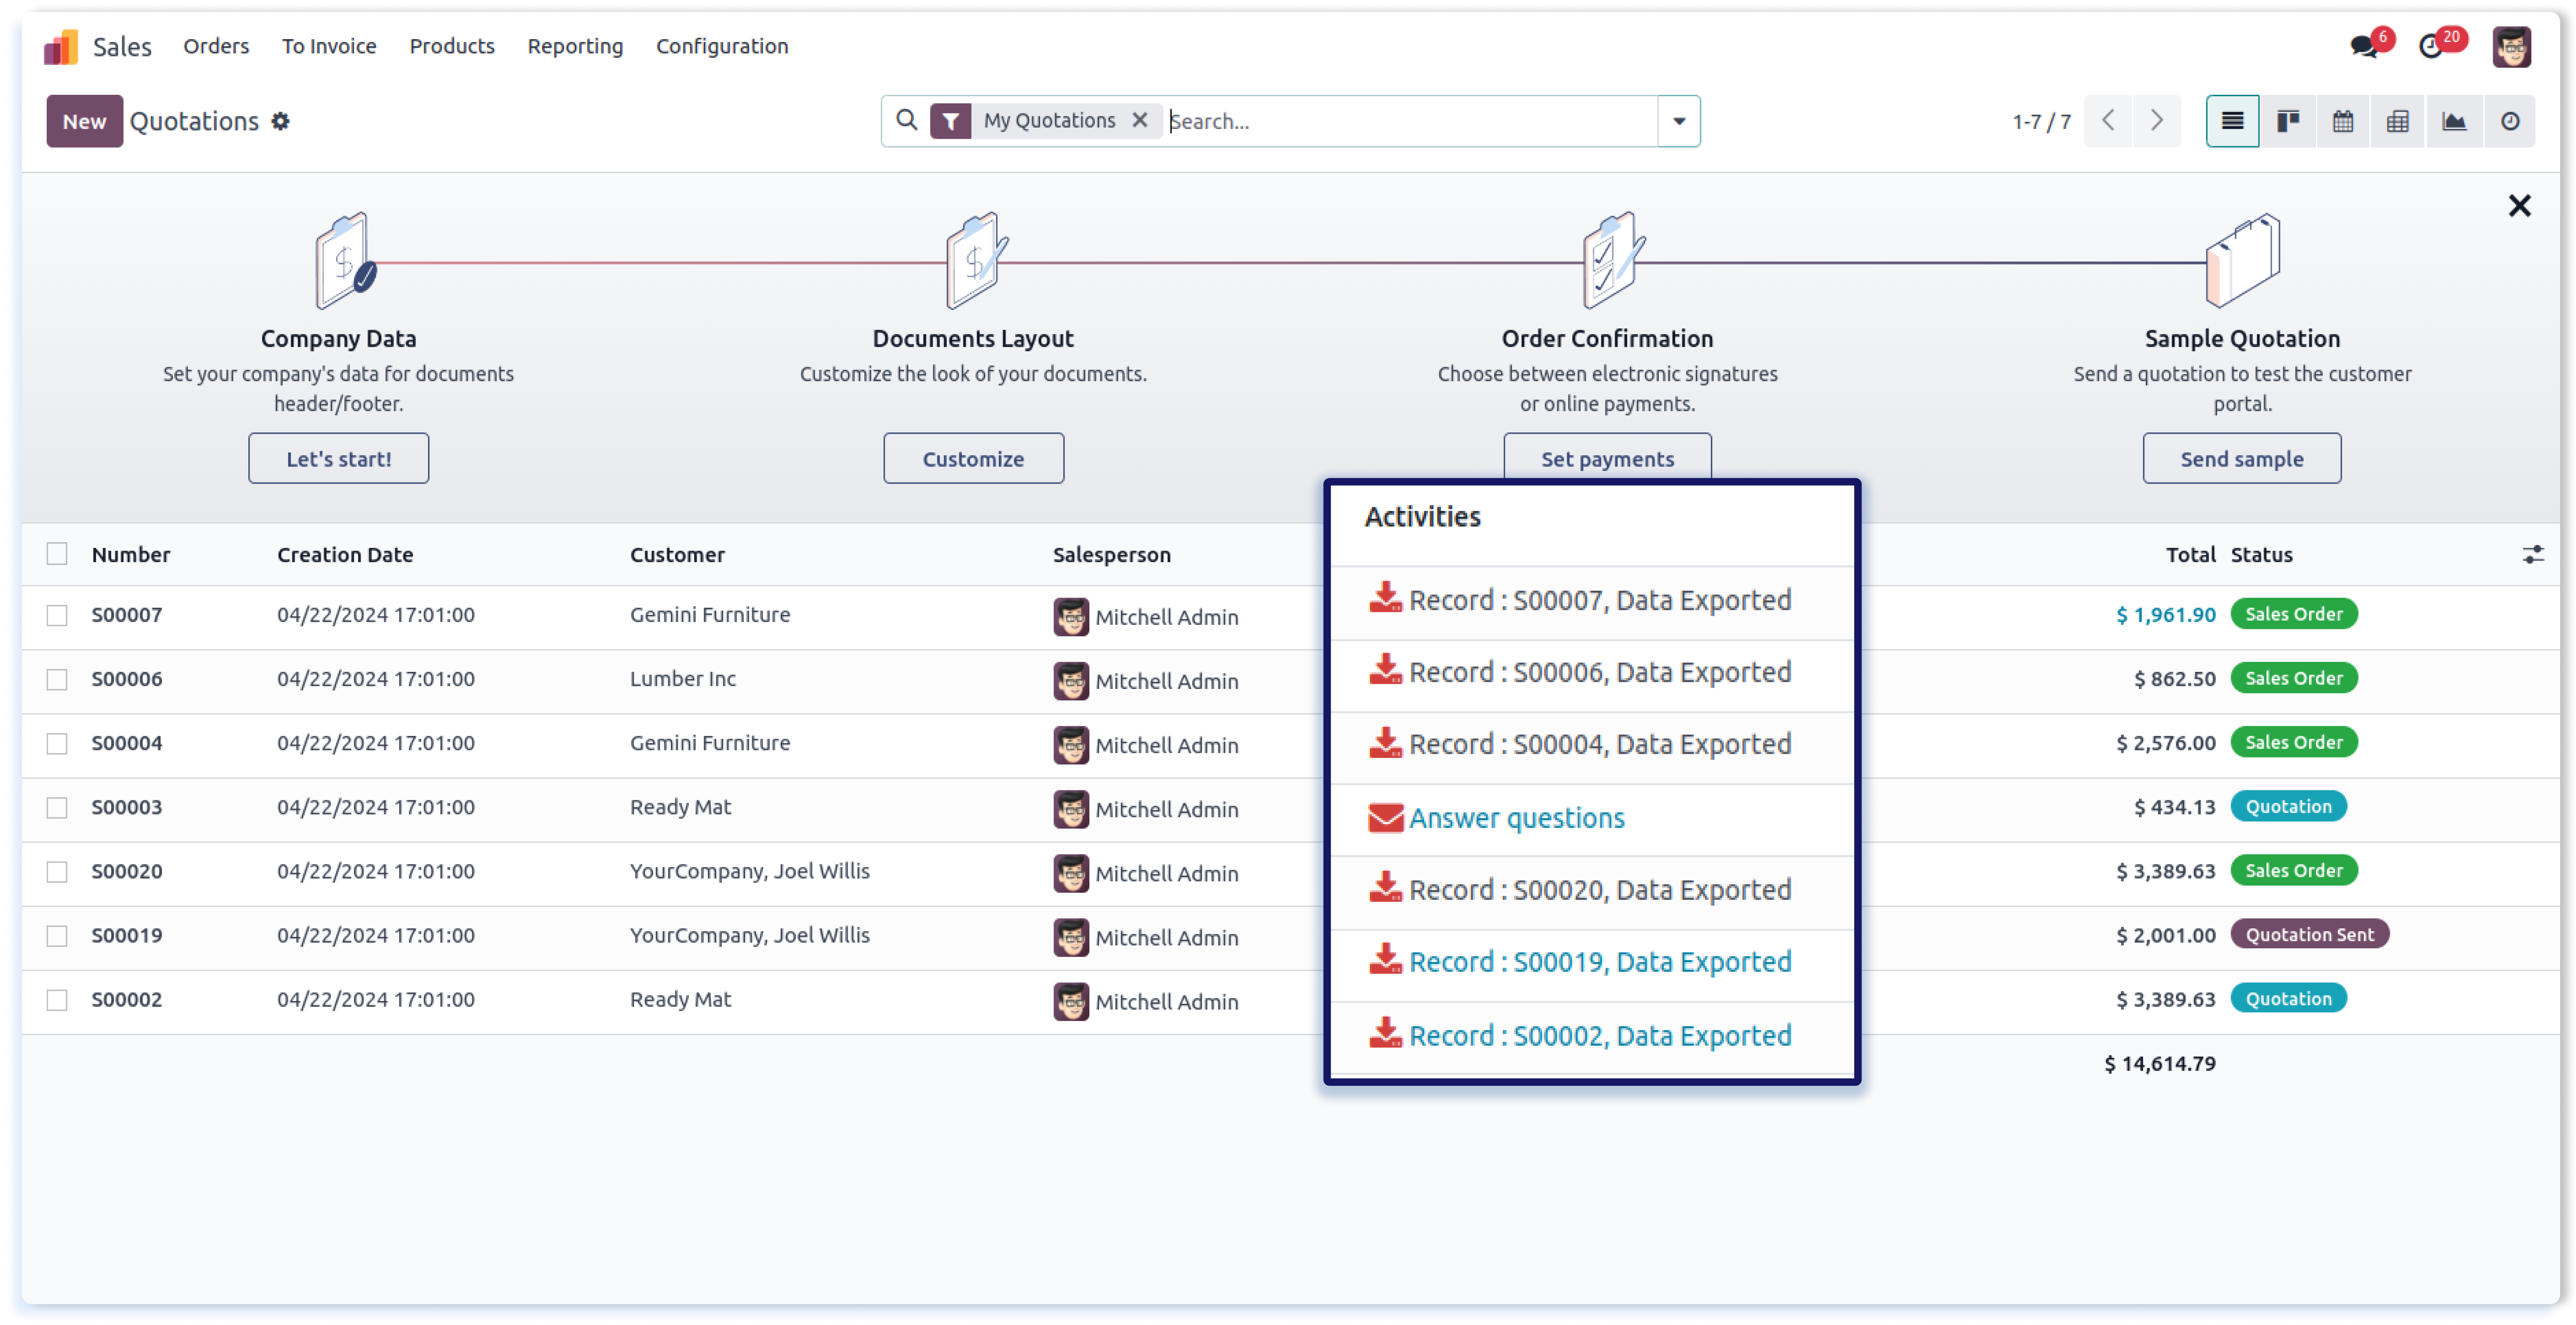
Task: Switch to kanban view
Action: pyautogui.click(x=2288, y=121)
